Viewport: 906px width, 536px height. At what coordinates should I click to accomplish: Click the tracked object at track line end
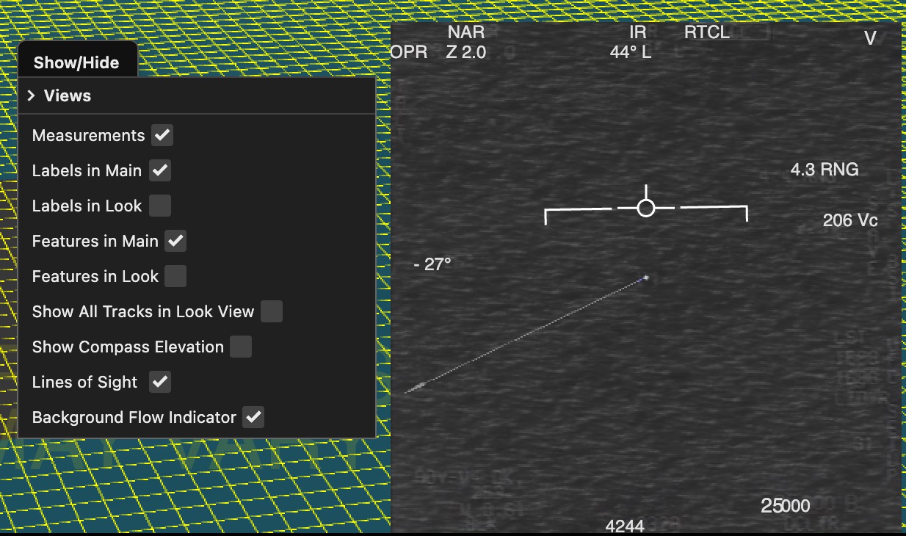[645, 278]
